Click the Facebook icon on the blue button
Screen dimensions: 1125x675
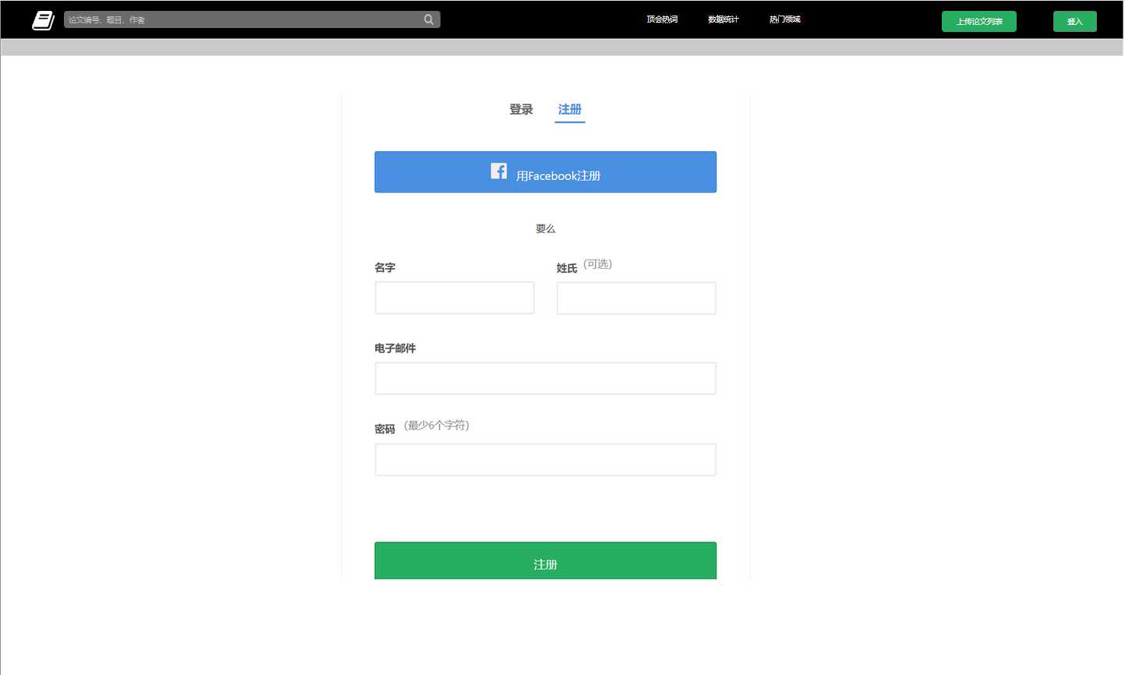(x=498, y=170)
